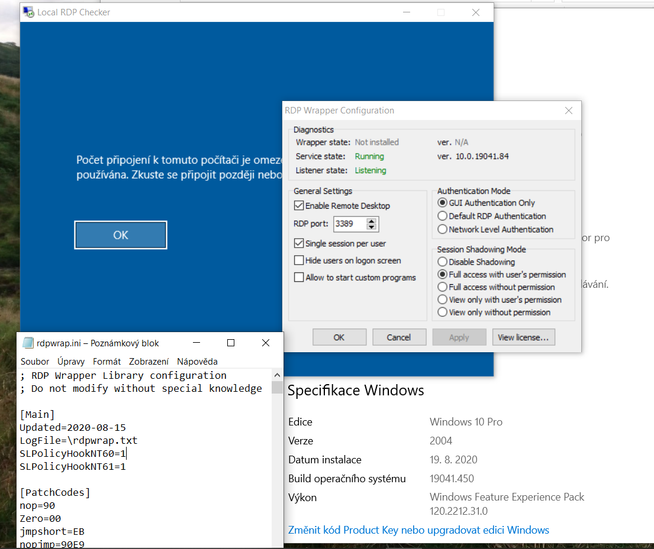Click the Apply button

click(x=459, y=337)
